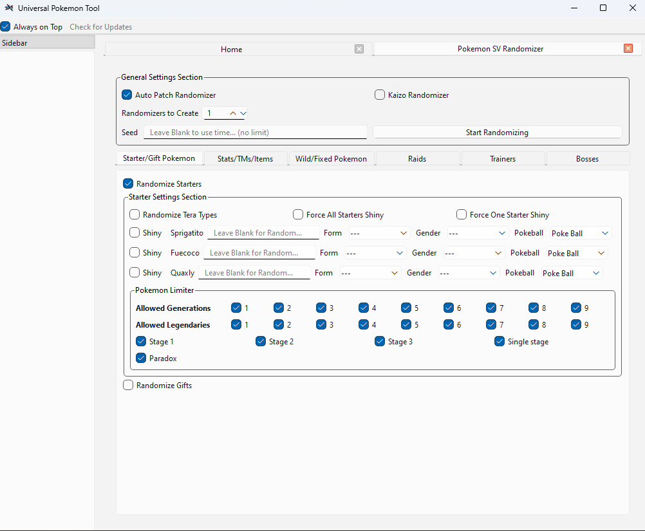Open Quaxly's Pokeball dropdown
The image size is (645, 531).
click(x=571, y=273)
